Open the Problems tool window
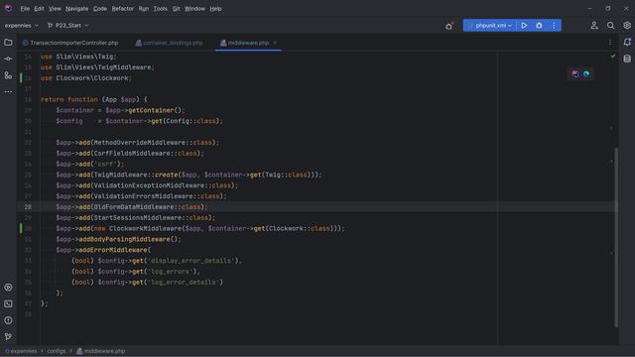This screenshot has width=635, height=357. point(8,320)
